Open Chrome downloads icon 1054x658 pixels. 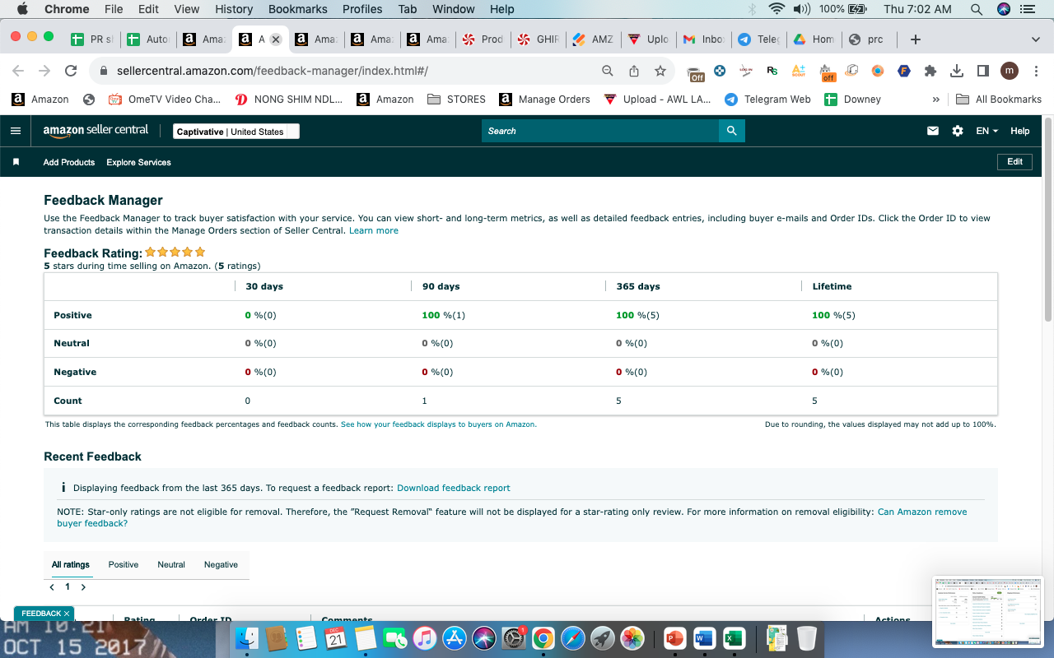(x=957, y=71)
